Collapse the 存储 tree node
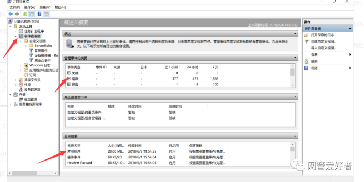364x182 pixels. (x=11, y=94)
